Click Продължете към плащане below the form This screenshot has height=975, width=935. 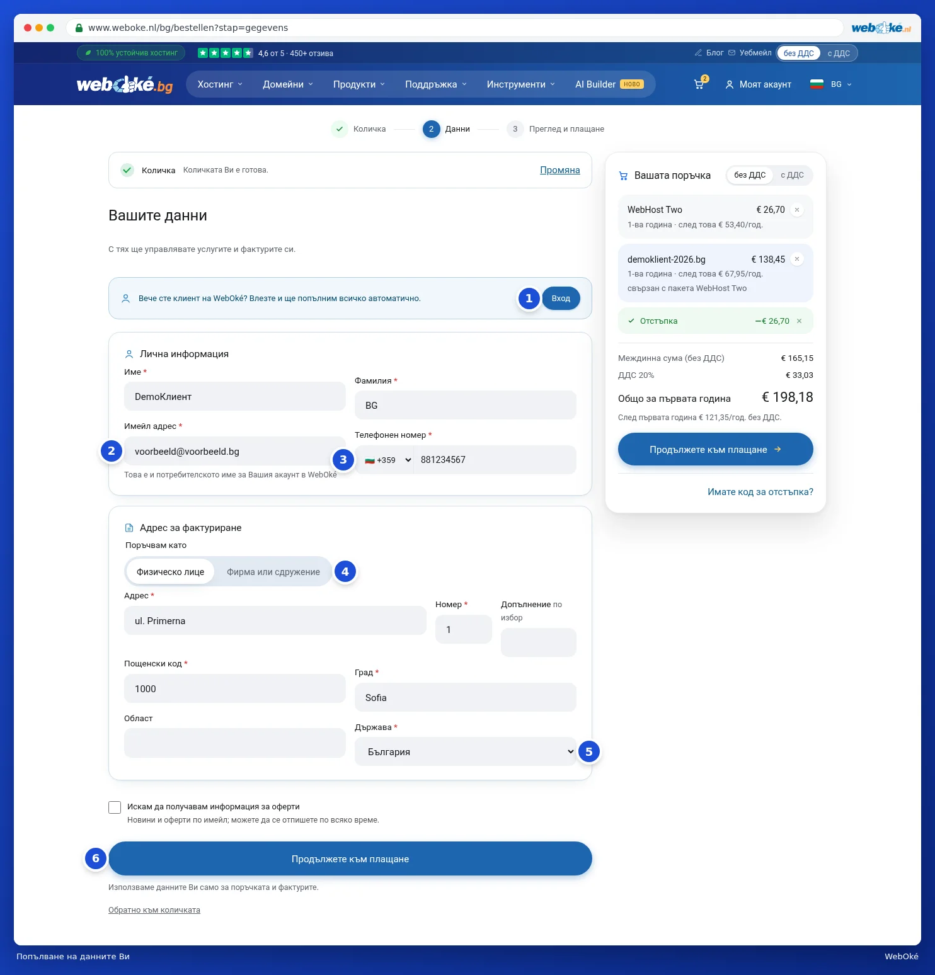click(x=350, y=858)
